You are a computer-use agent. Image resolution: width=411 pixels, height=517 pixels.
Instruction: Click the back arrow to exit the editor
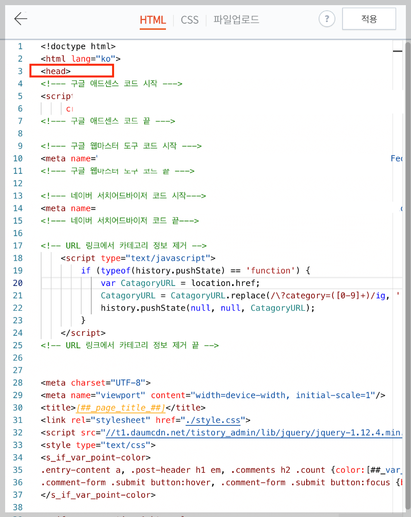pyautogui.click(x=20, y=19)
